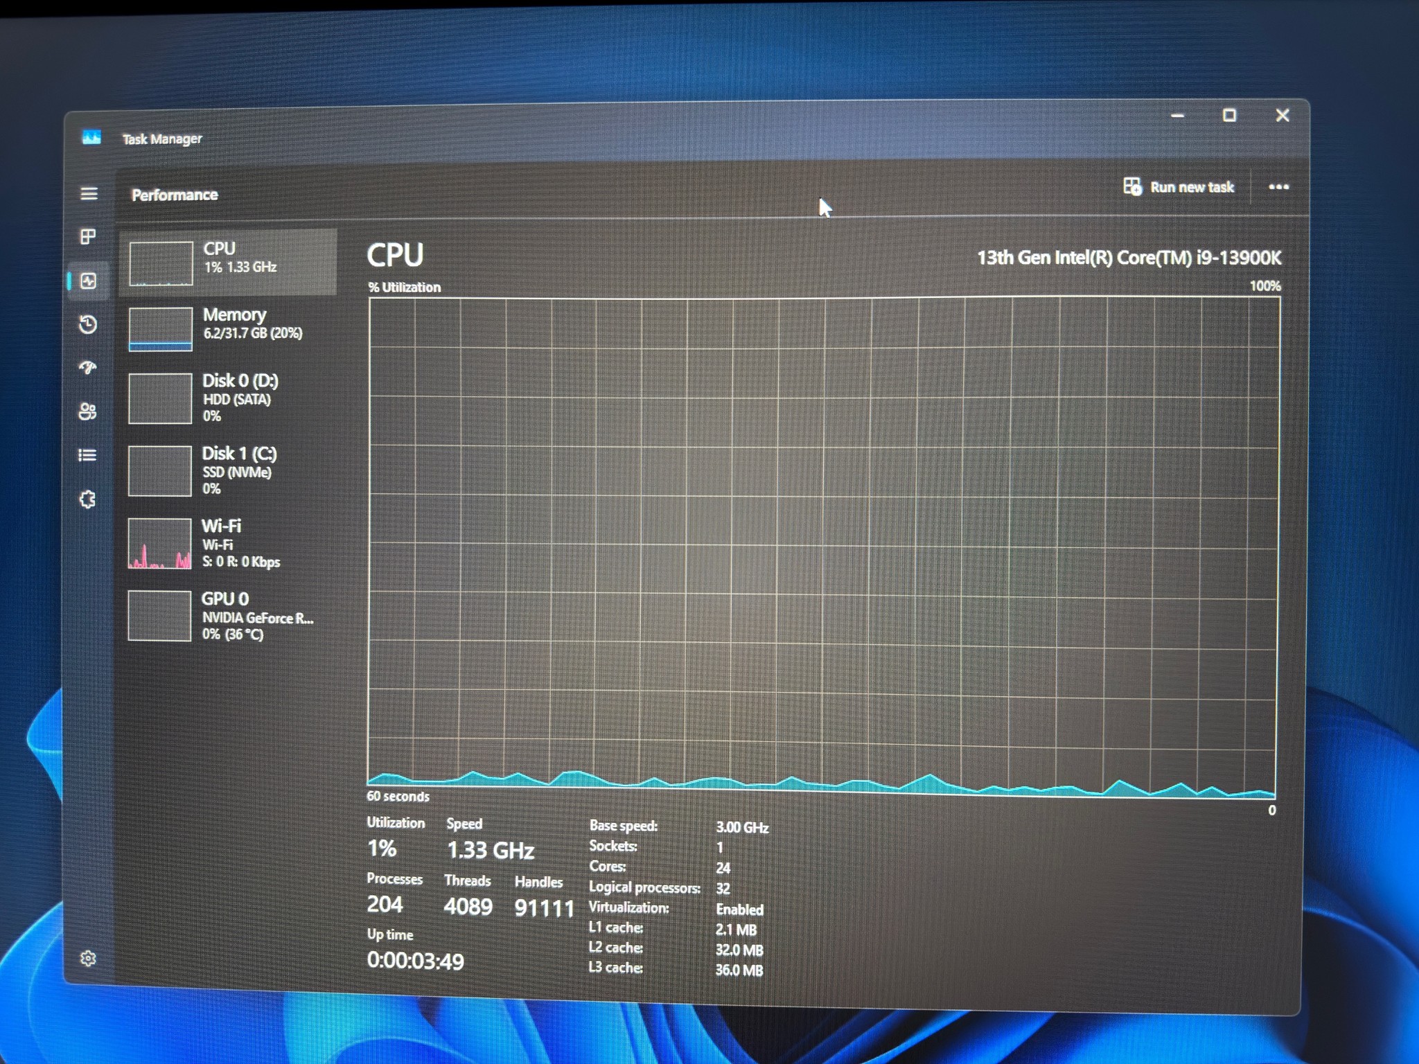Screen dimensions: 1419x1064
Task: Click the Virtualization Enabled value
Action: click(739, 910)
